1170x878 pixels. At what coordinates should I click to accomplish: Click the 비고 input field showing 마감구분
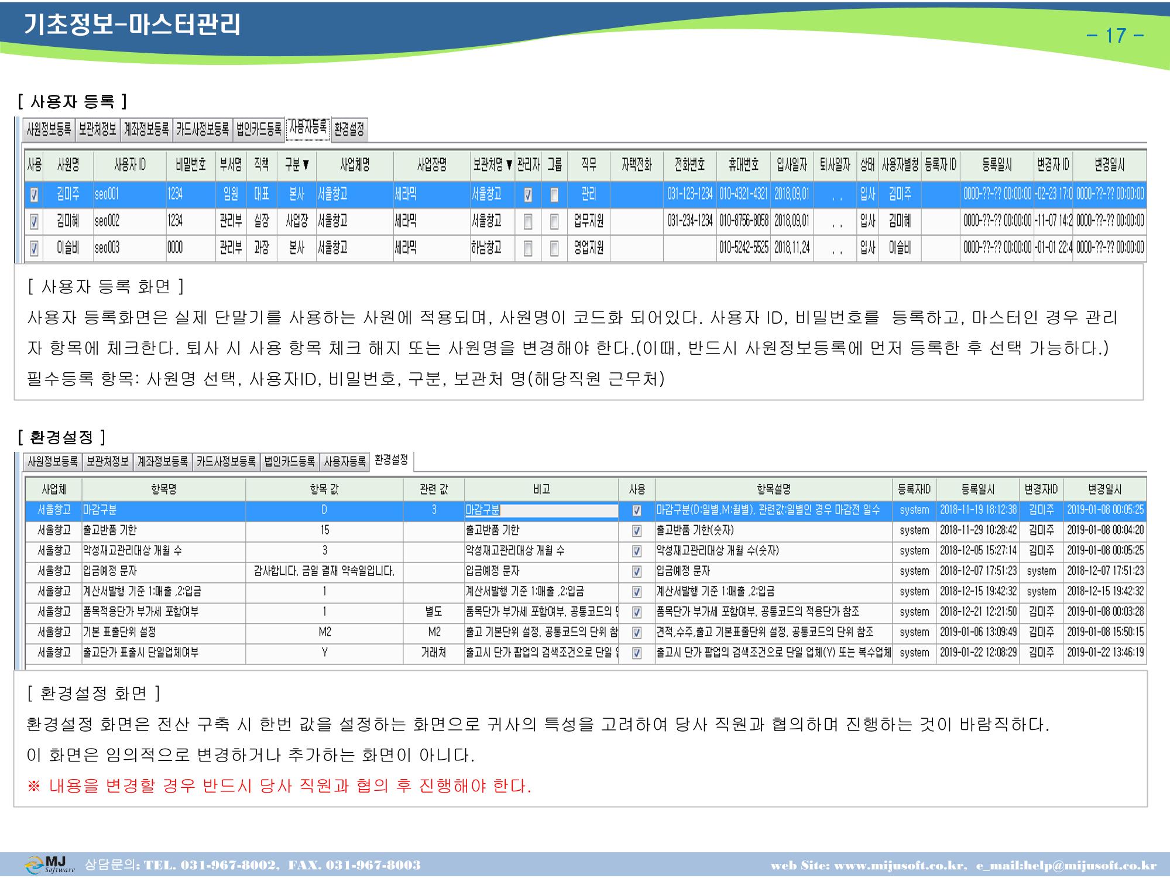541,510
